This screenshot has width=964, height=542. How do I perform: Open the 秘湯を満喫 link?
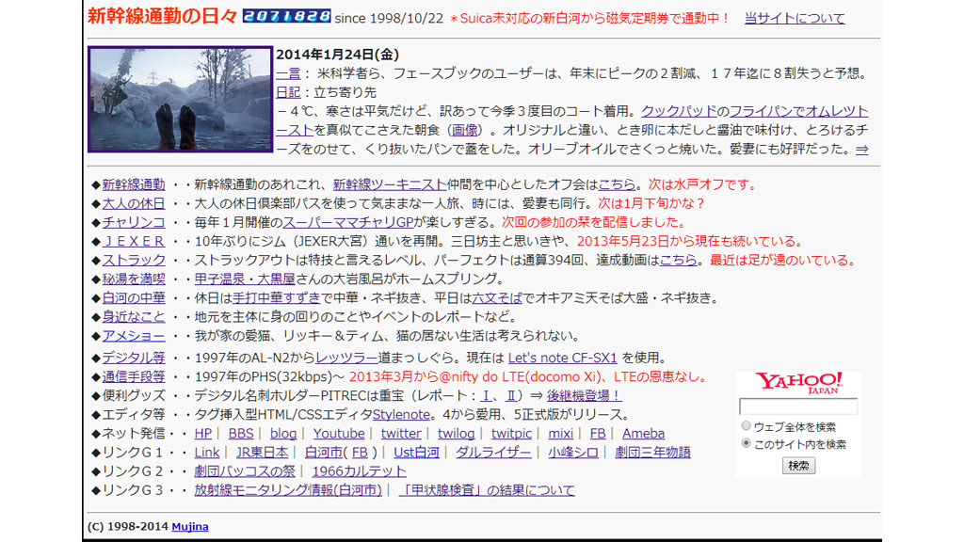(134, 279)
